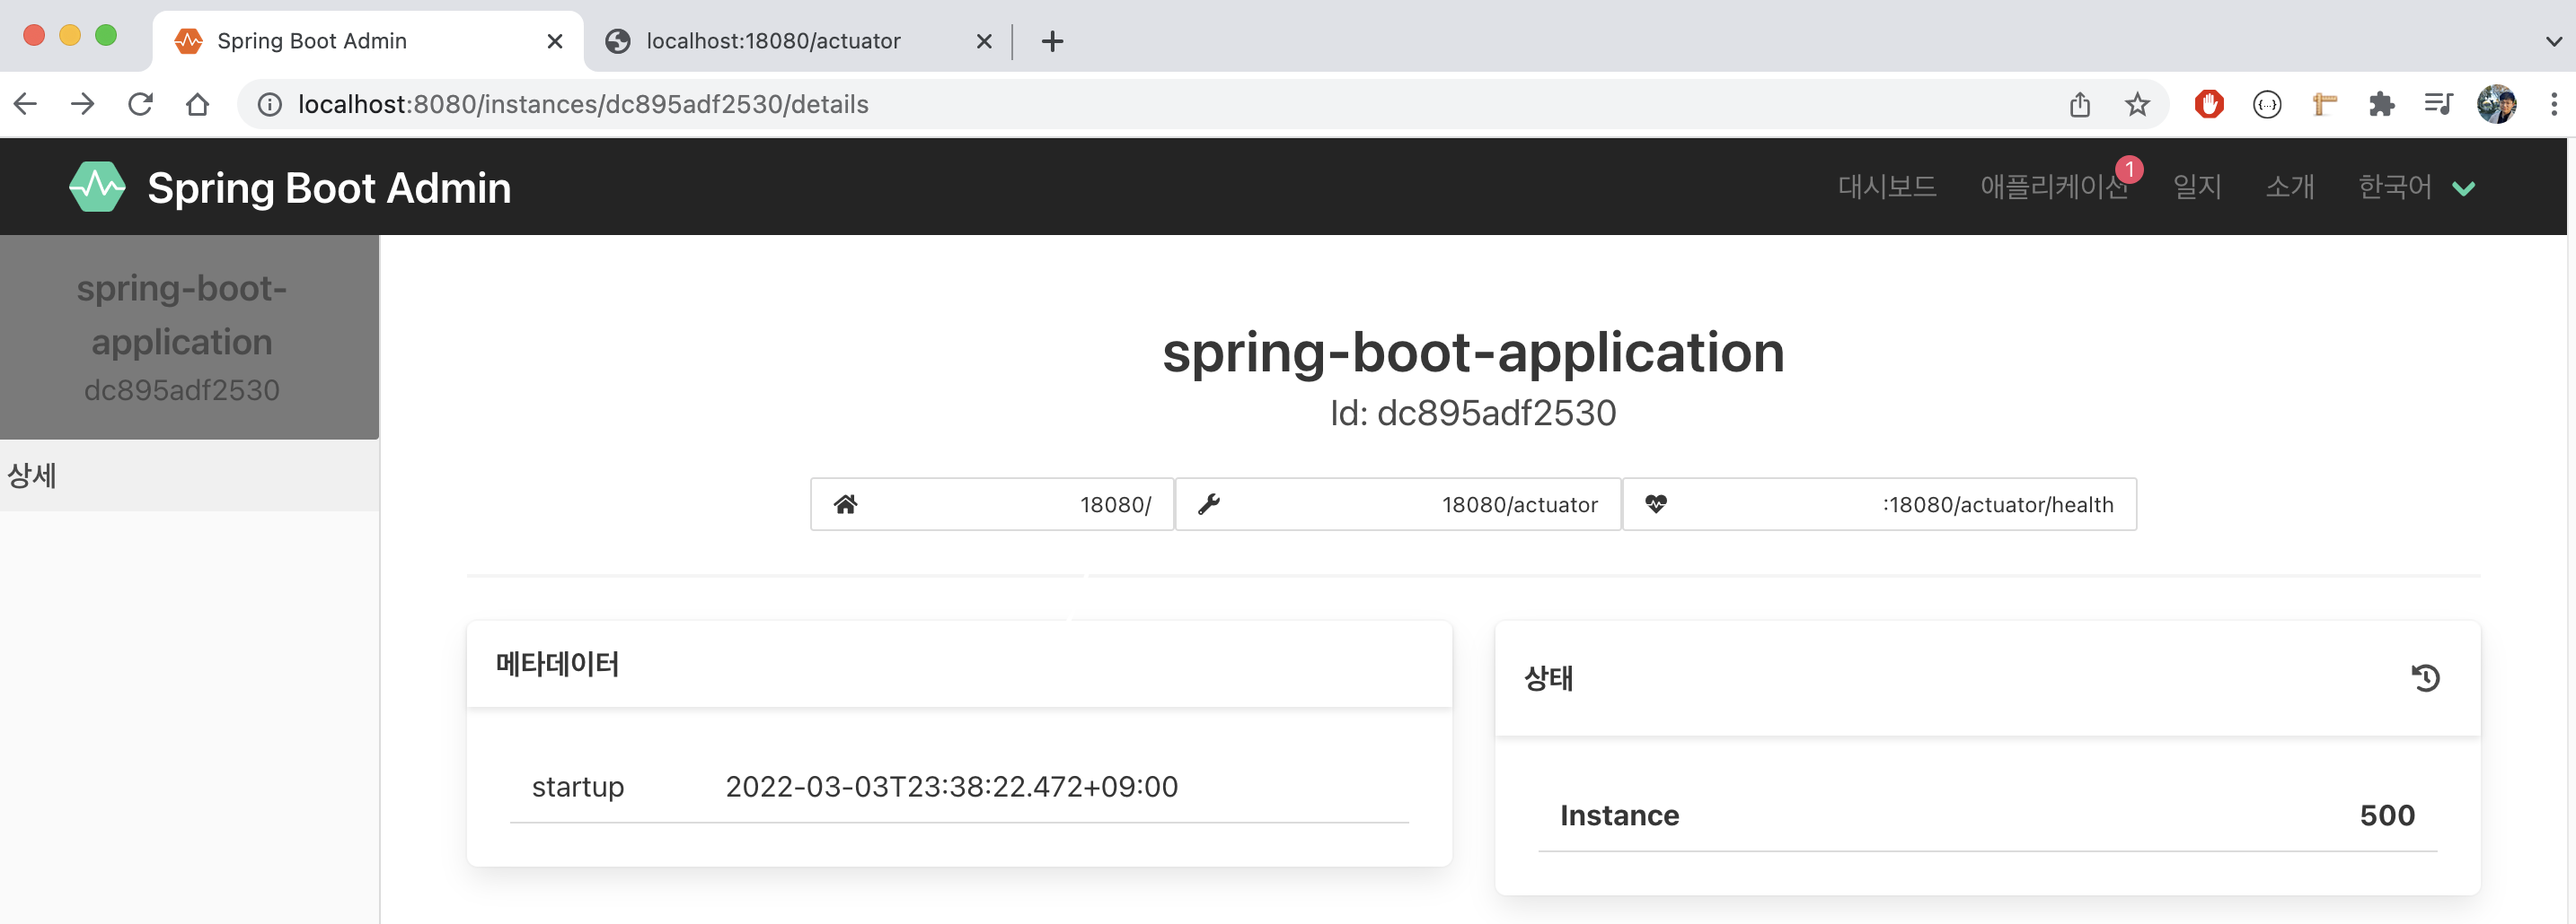Click the 500 status value

click(x=2387, y=815)
